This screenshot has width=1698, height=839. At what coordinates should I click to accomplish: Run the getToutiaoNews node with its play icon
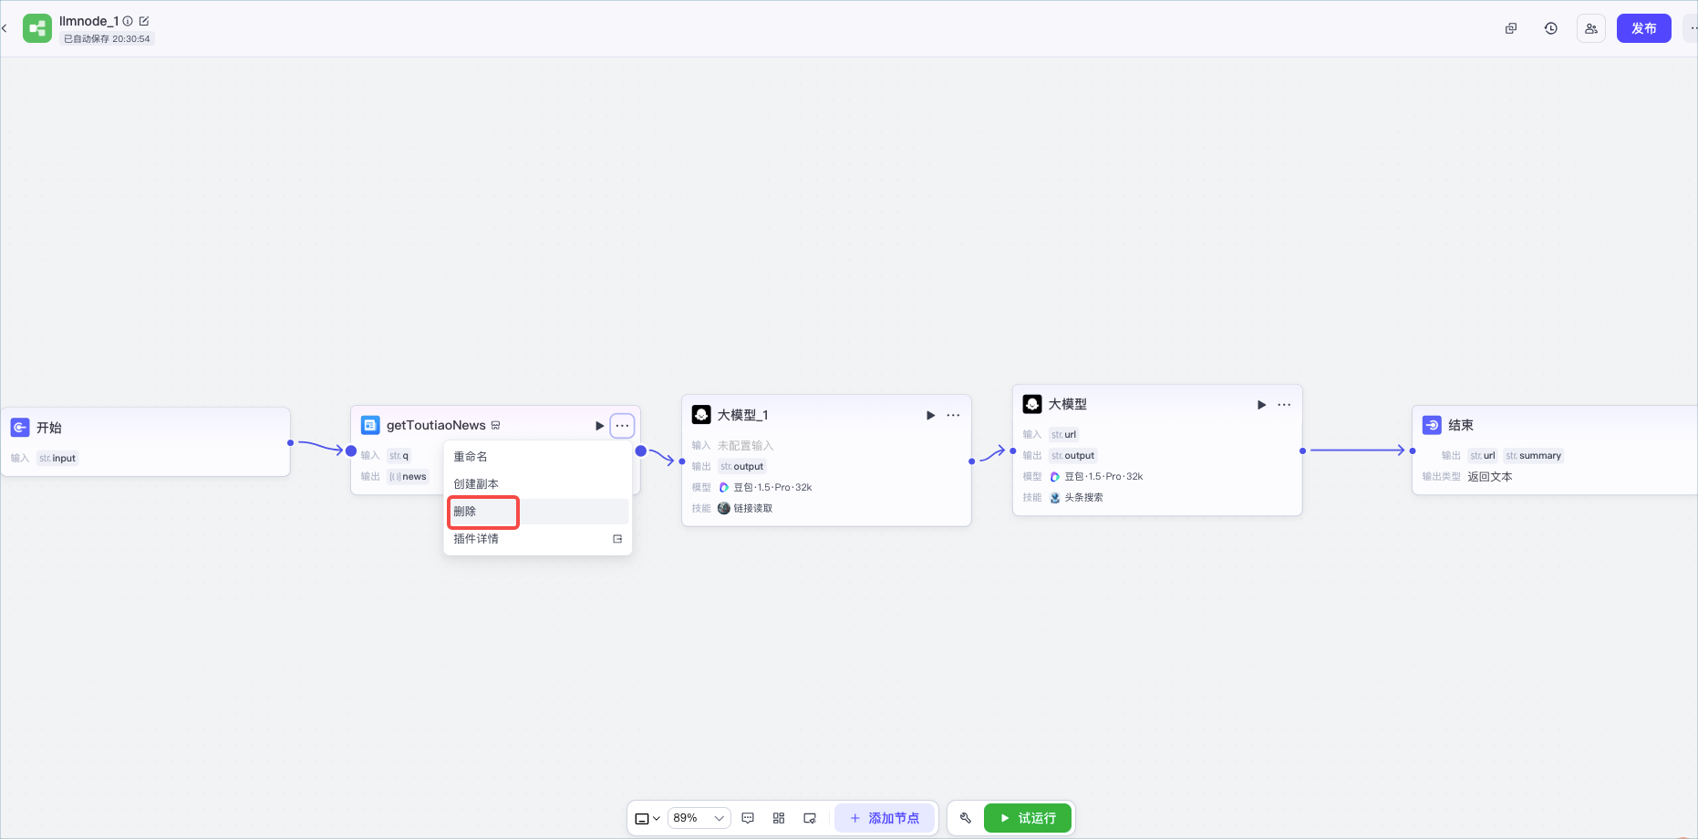coord(599,426)
